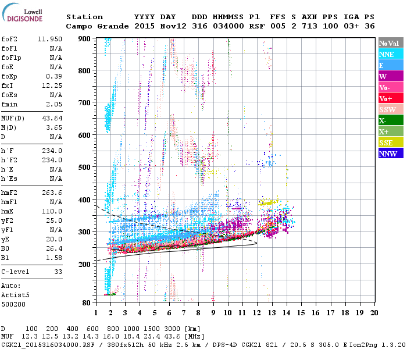The image size is (407, 349).
Task: Click the 500 km height axis label
Action: (x=84, y=168)
